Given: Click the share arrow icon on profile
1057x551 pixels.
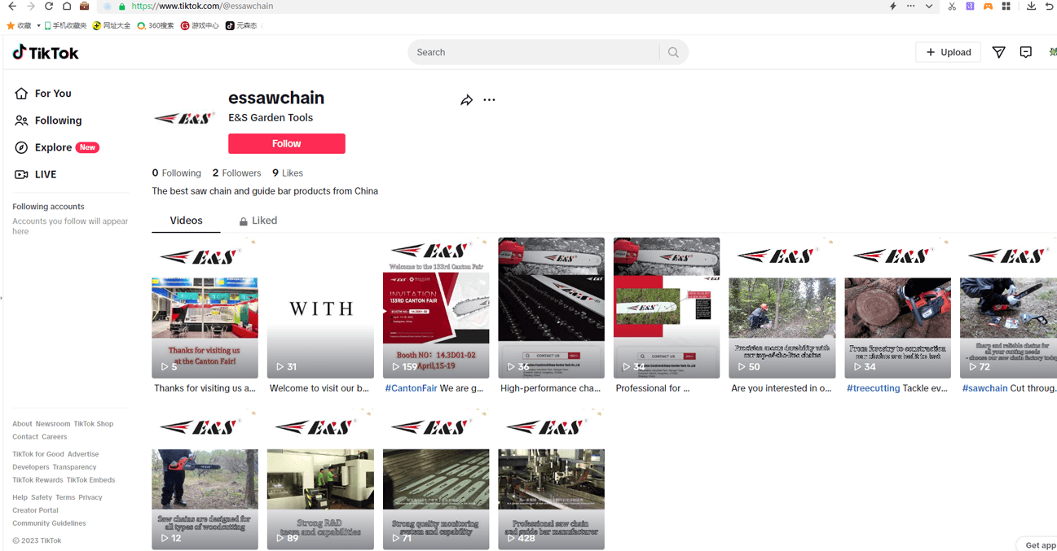Looking at the screenshot, I should [466, 100].
